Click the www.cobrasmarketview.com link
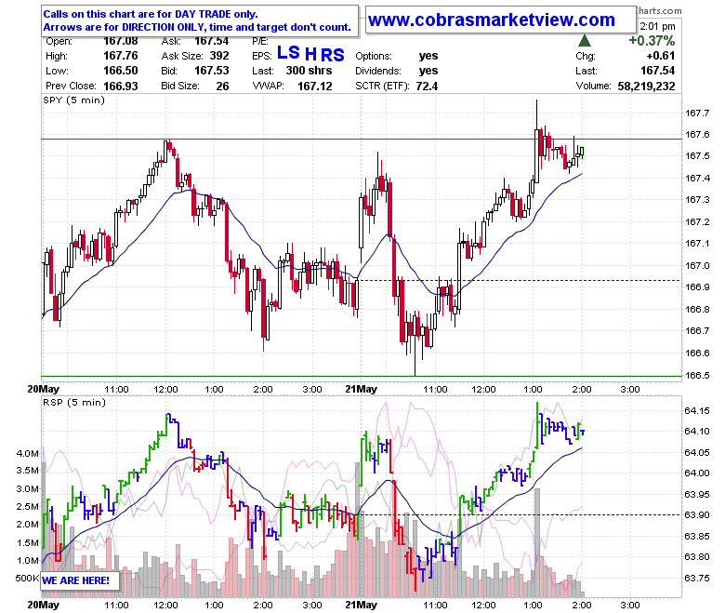The width and height of the screenshot is (725, 613). click(492, 20)
